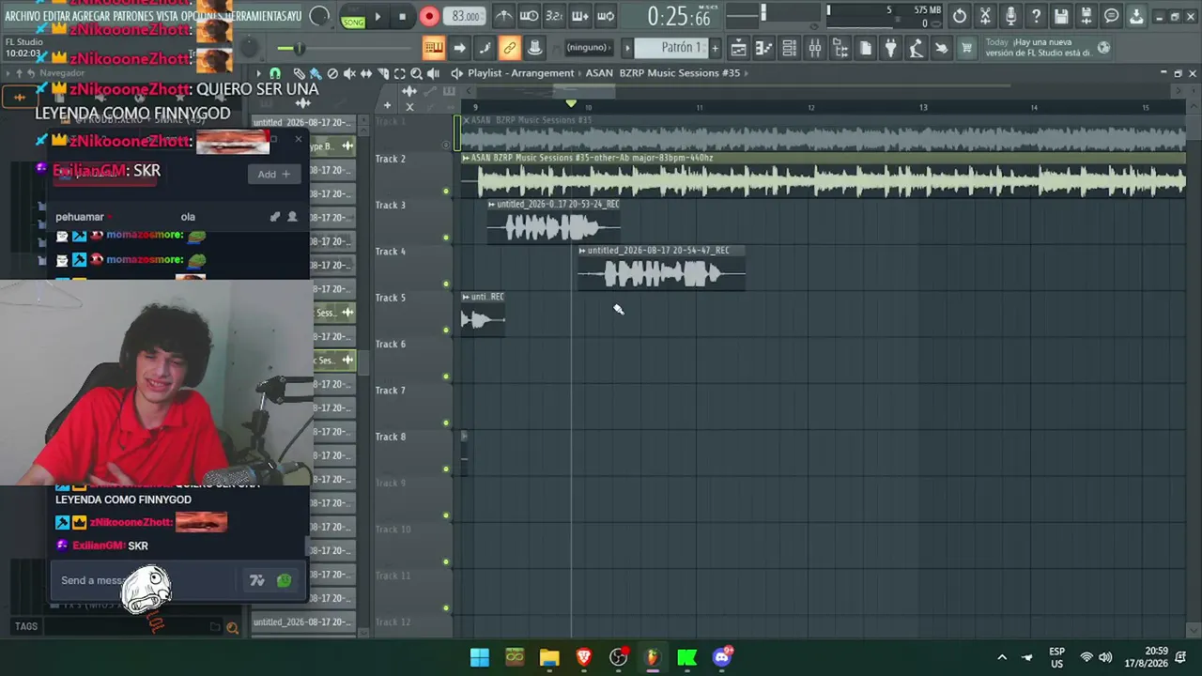Open the Windows Start menu
This screenshot has height=676, width=1202.
480,657
